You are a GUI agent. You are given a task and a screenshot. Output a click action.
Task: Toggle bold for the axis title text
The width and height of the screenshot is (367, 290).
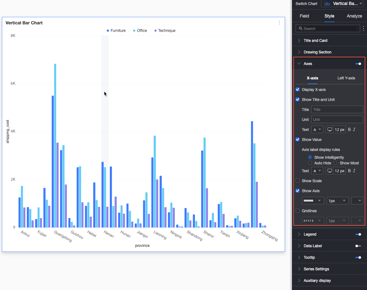tap(349, 129)
